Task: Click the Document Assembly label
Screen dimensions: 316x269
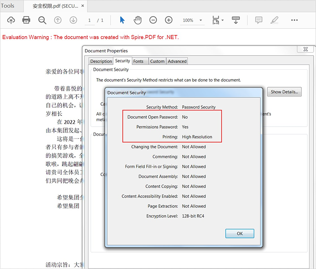Action: (x=158, y=176)
